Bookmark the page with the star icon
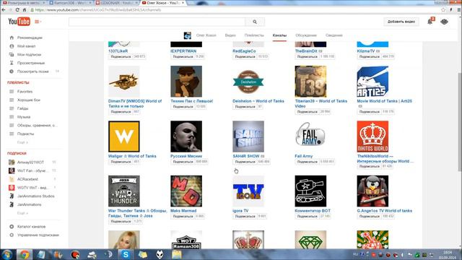462x260 pixels. point(443,9)
